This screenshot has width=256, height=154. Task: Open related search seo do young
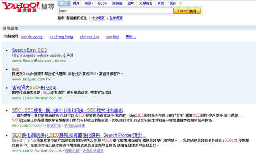pos(32,37)
